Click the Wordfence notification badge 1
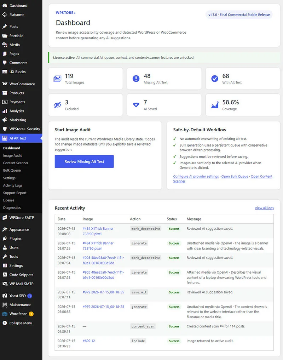 tap(31, 314)
